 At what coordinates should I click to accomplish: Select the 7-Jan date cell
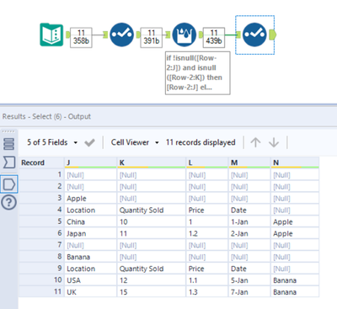point(249,292)
